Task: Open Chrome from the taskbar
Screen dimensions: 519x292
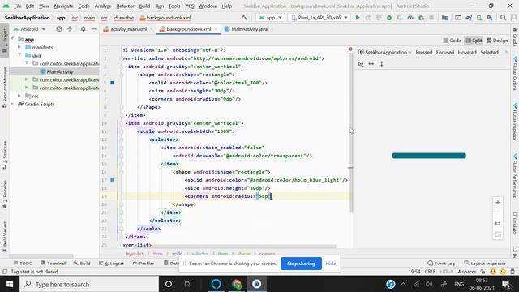Action: click(x=237, y=284)
